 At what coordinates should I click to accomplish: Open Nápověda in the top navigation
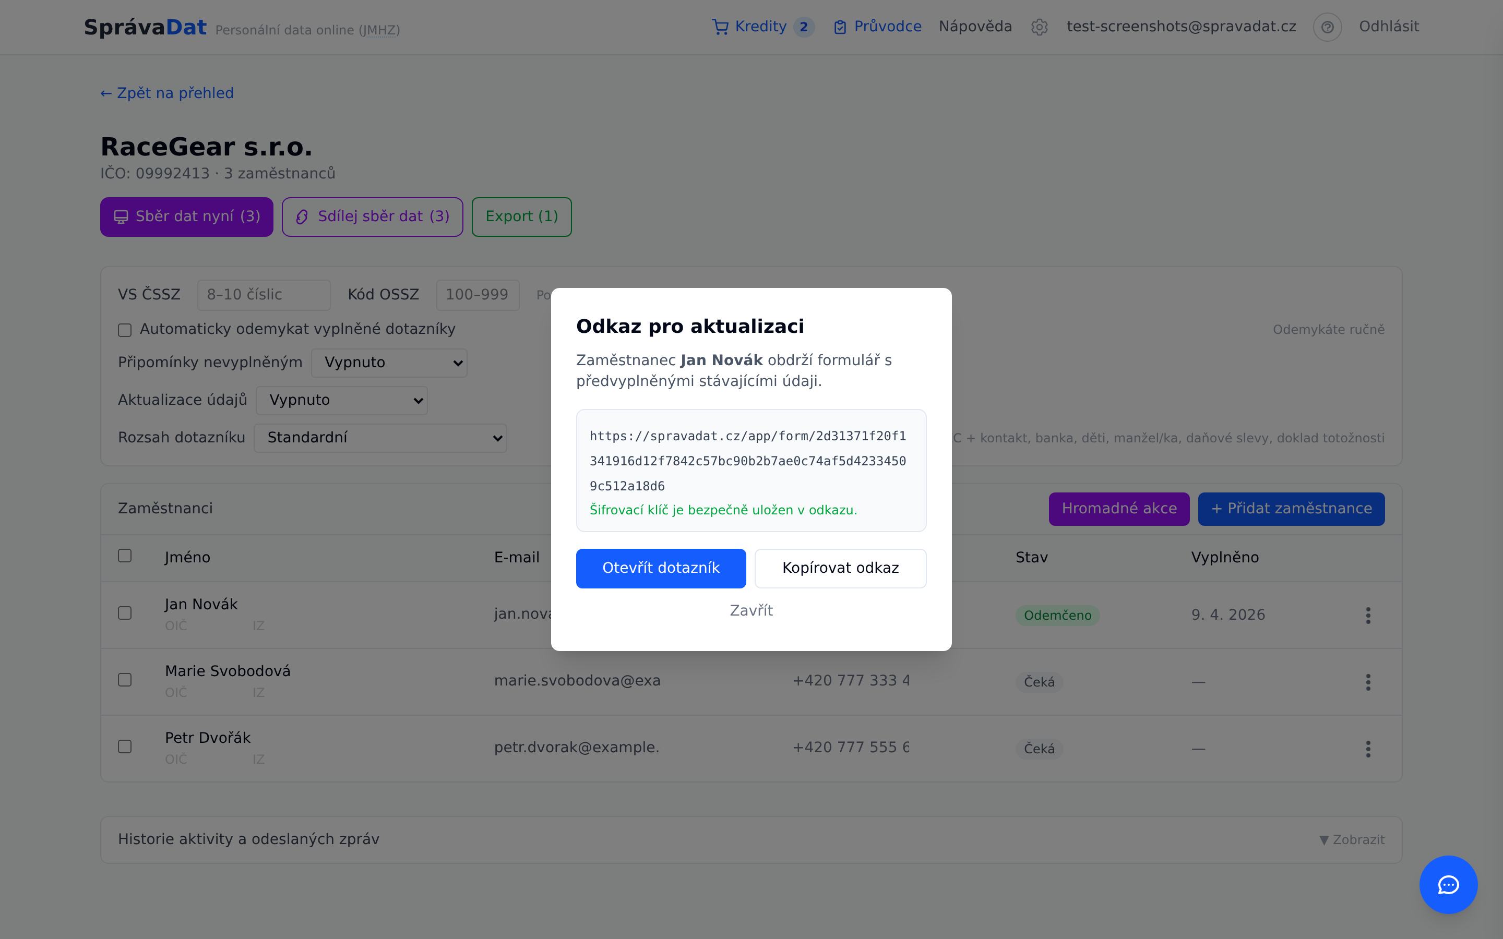coord(975,27)
